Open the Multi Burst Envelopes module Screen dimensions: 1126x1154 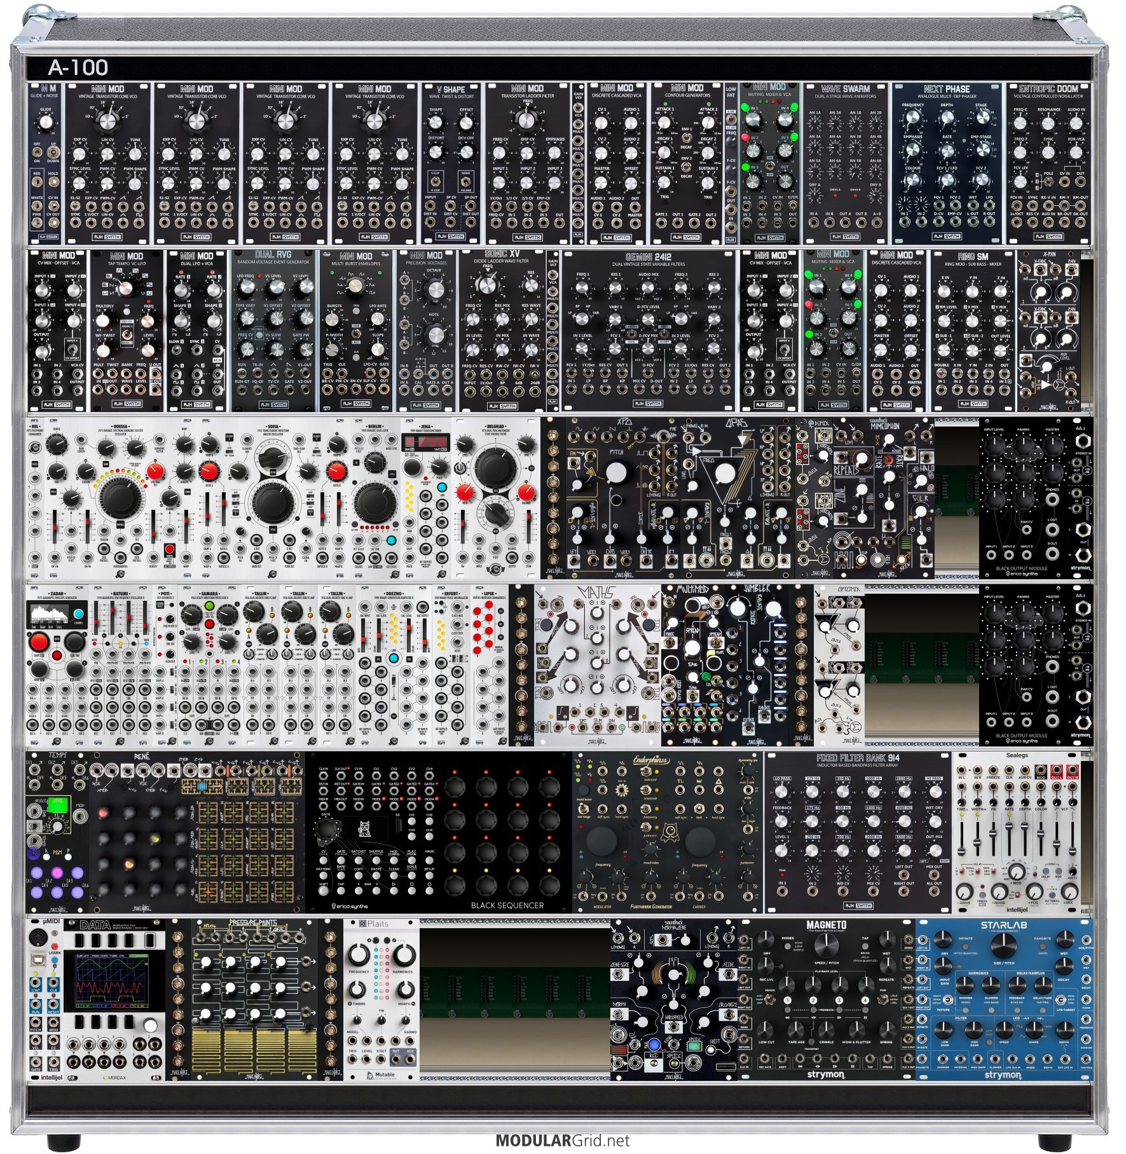coord(356,331)
